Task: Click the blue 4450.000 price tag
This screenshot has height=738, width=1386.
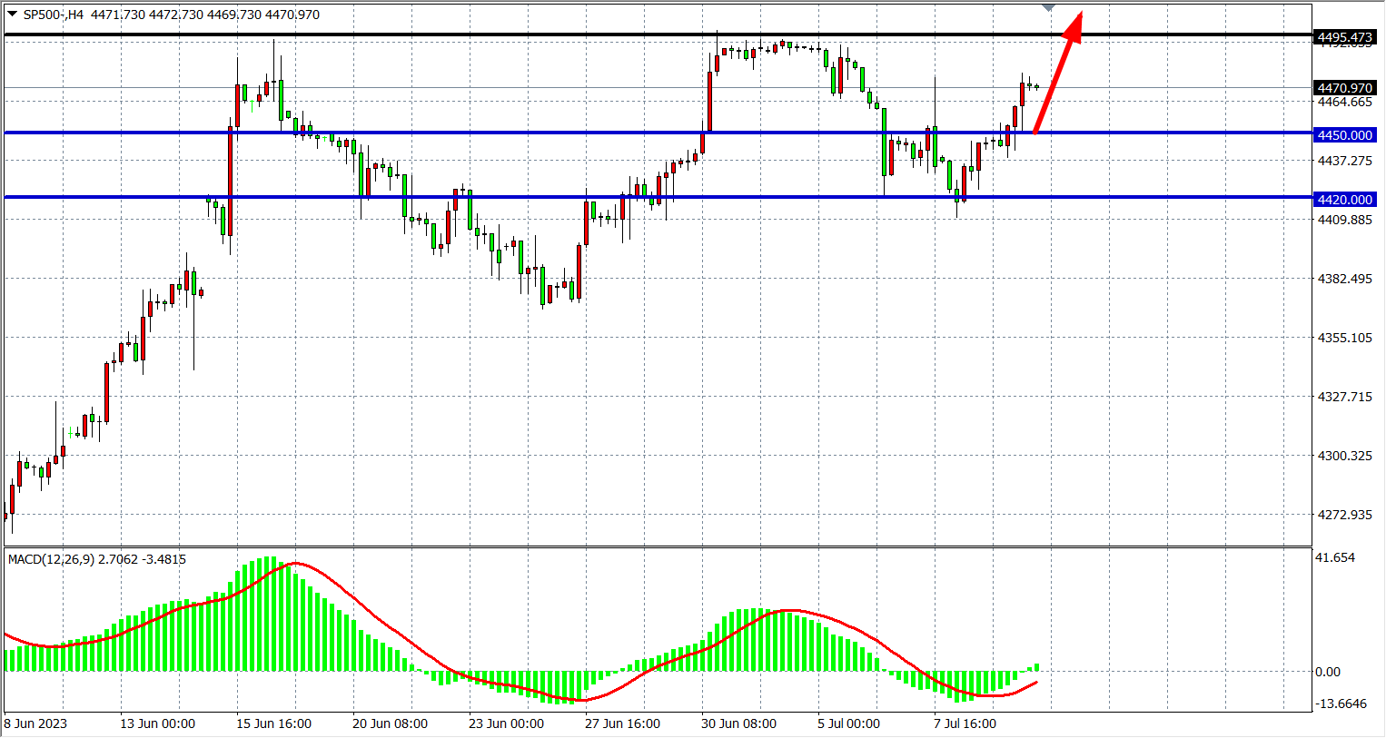Action: pos(1344,135)
